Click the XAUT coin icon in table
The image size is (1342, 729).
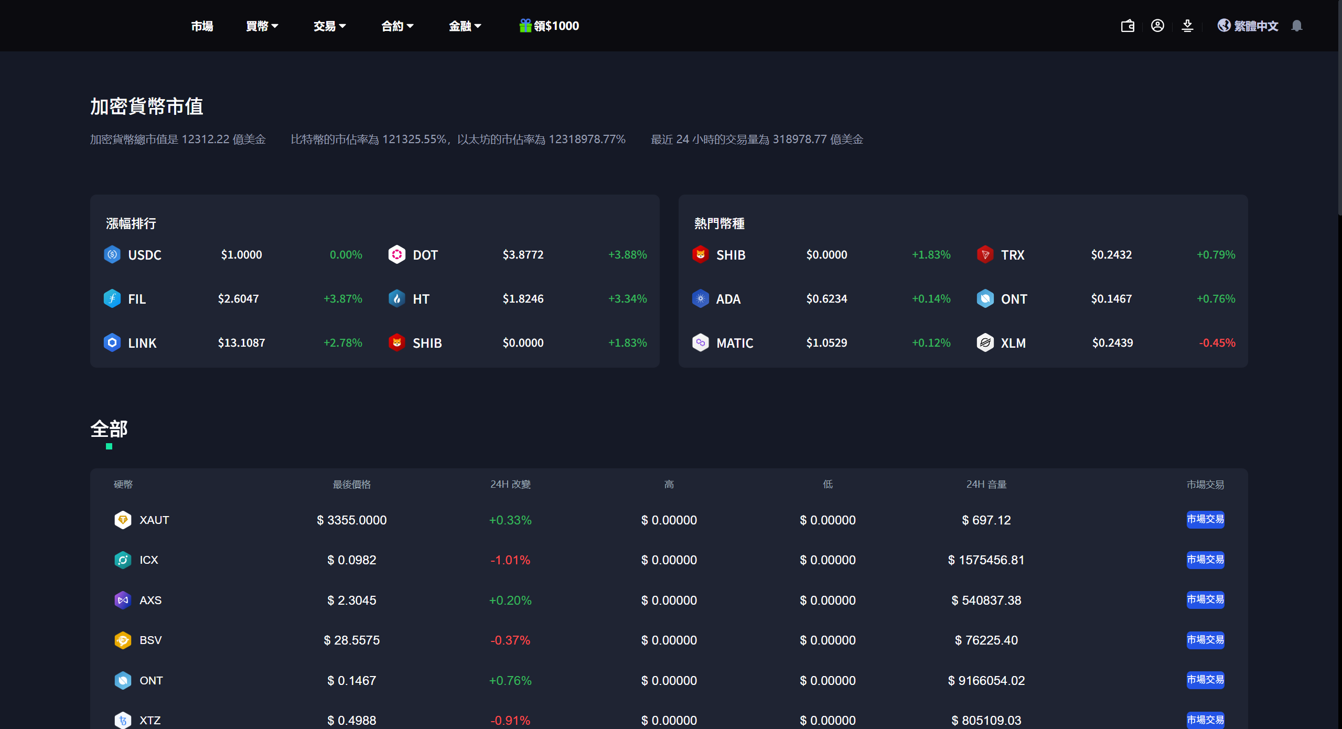(123, 520)
